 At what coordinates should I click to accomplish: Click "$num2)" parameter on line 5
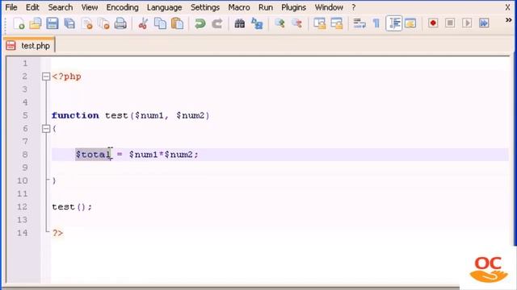point(193,115)
